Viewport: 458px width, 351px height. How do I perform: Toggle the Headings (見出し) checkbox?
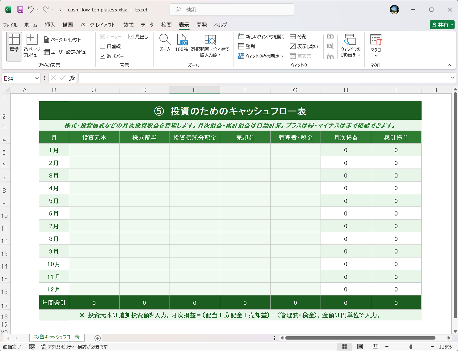[x=131, y=36]
